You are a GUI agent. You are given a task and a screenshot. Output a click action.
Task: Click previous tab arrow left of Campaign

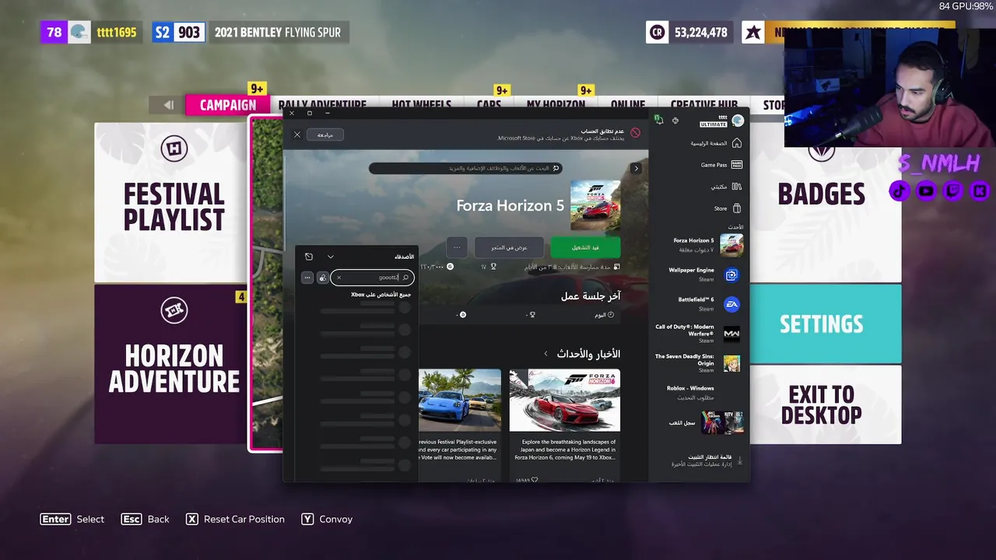point(168,105)
